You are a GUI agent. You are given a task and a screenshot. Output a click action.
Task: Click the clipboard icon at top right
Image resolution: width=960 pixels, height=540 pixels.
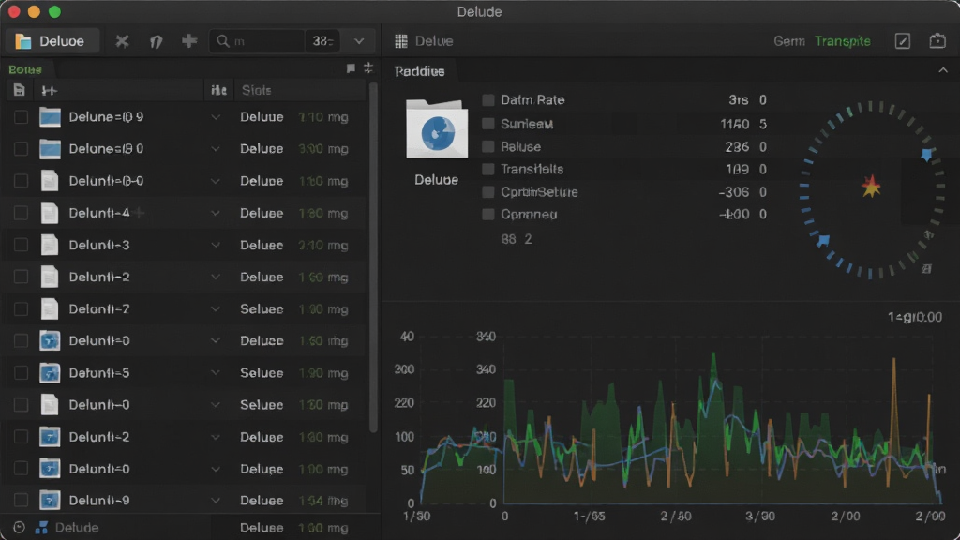(x=937, y=41)
